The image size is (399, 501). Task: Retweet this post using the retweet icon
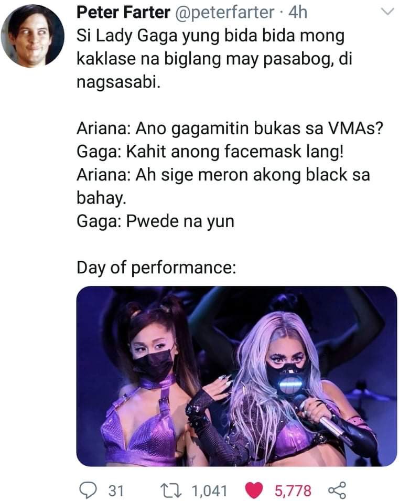(x=171, y=491)
